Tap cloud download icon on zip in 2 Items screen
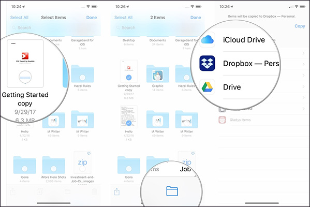The width and height of the screenshot is (310, 207). click(193, 153)
